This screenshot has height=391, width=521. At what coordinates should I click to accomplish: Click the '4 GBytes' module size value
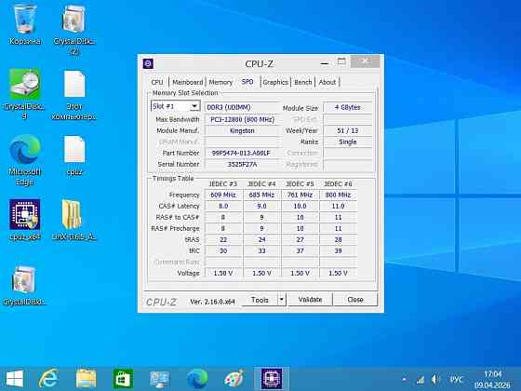(x=348, y=107)
